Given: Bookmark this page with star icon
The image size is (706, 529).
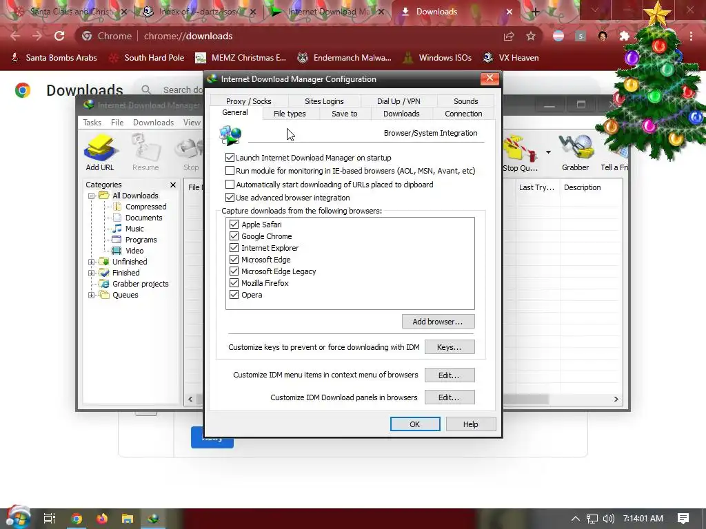Looking at the screenshot, I should coord(531,36).
